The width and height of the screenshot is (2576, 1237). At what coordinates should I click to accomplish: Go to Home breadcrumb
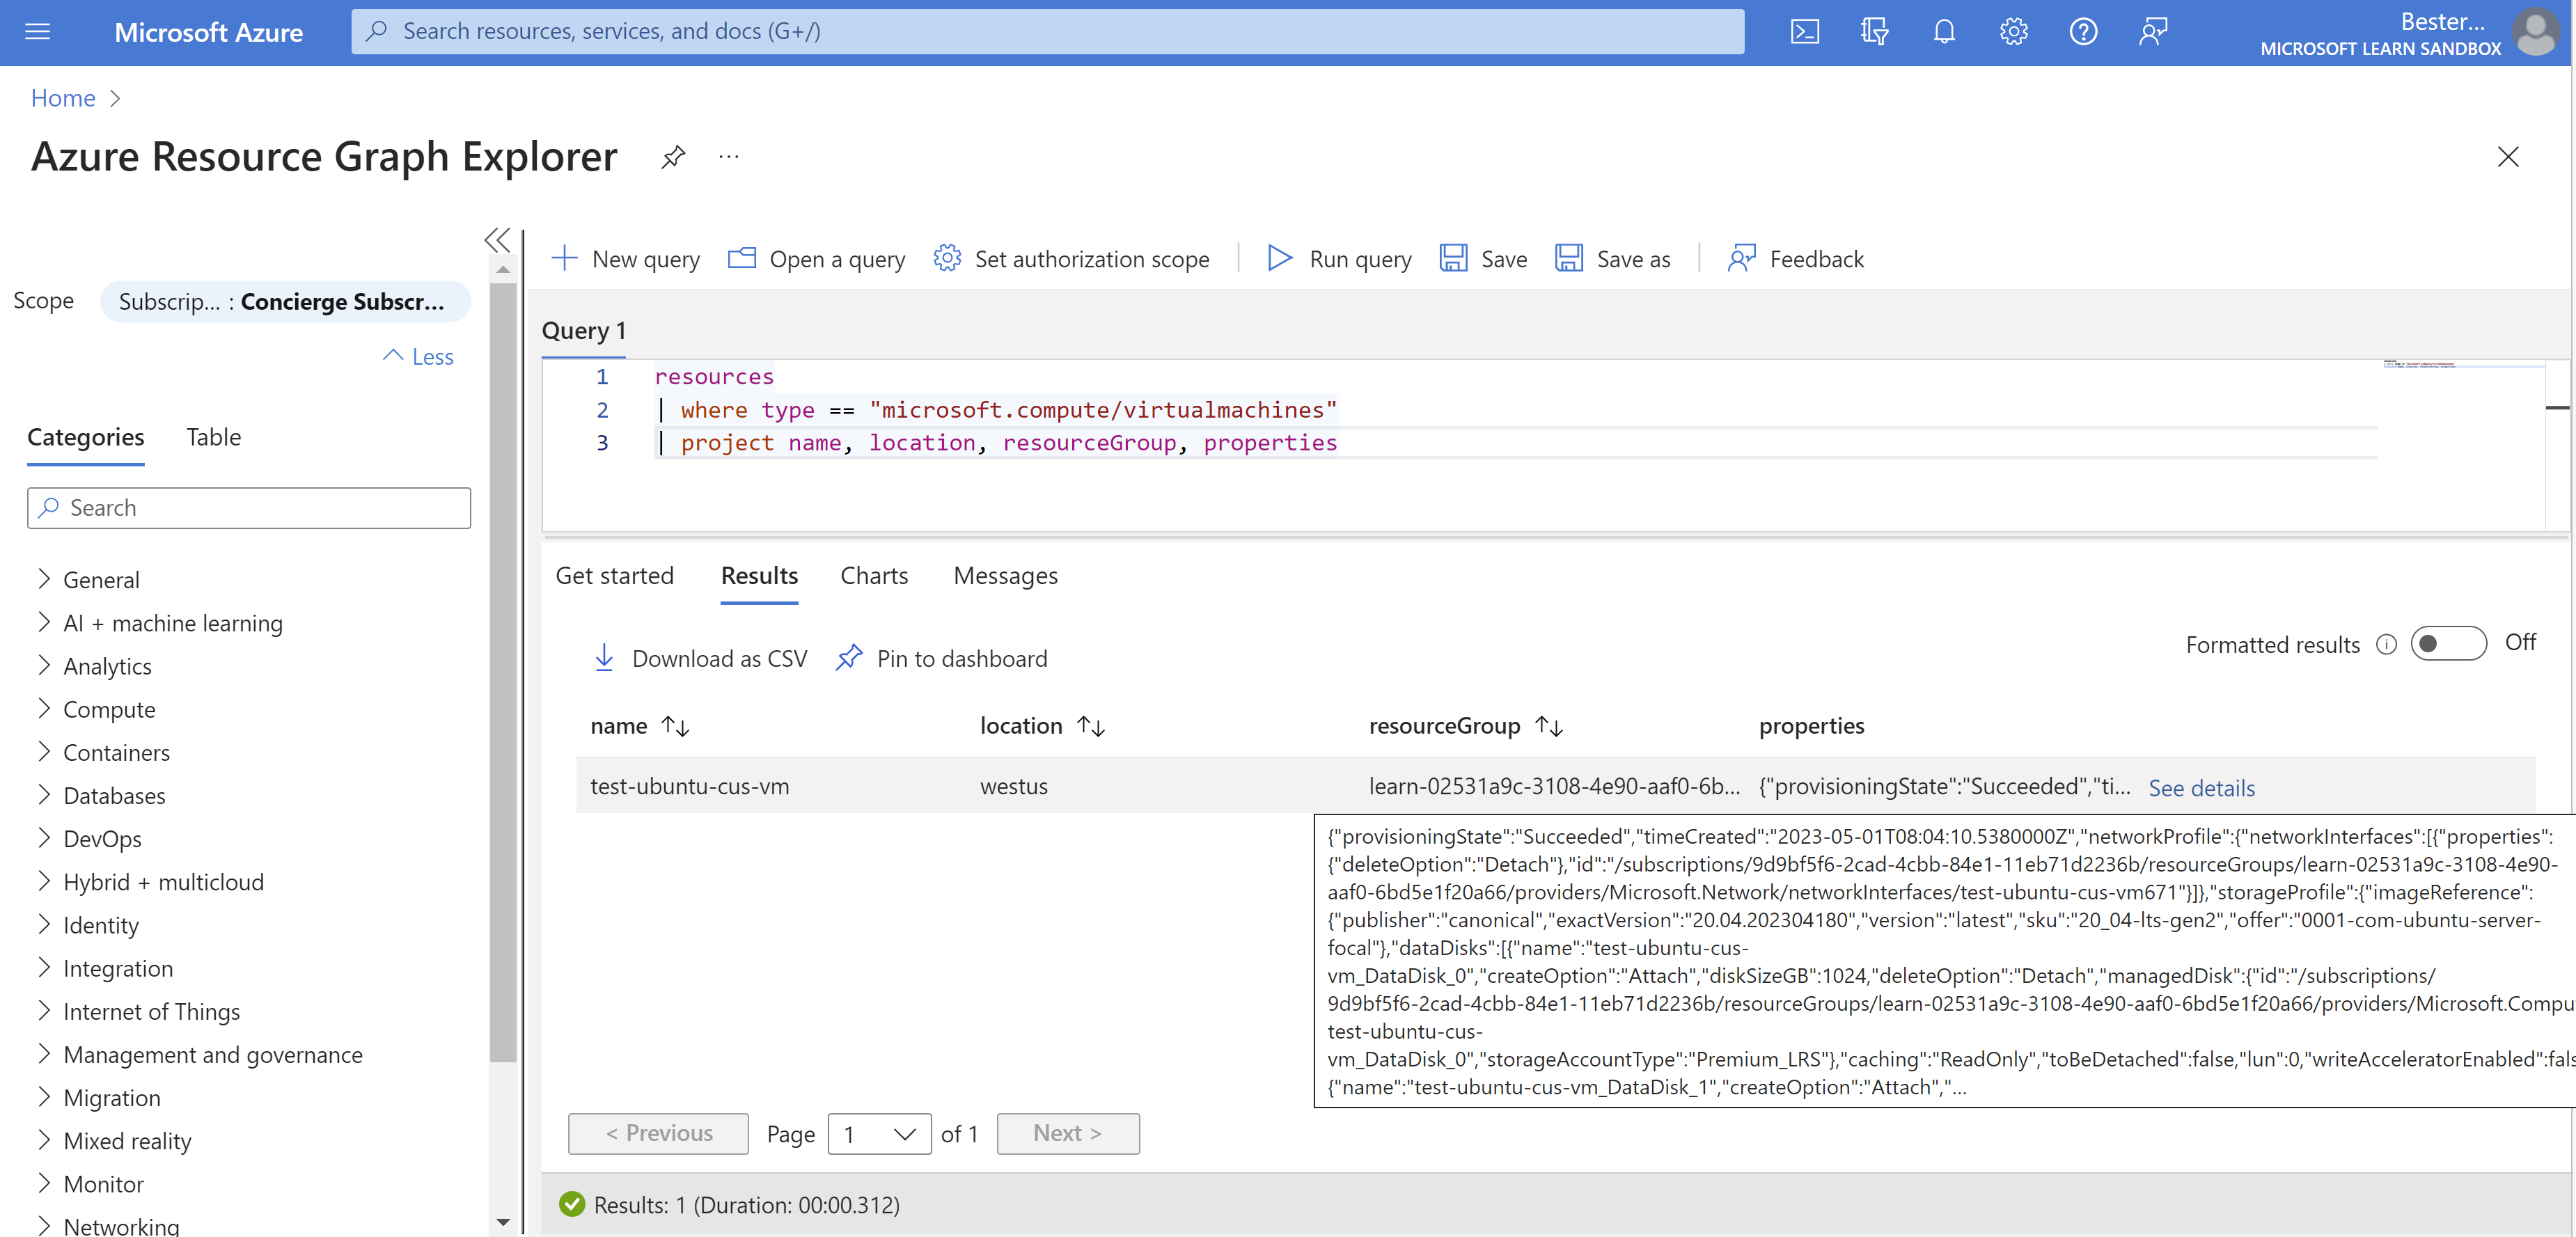(63, 98)
